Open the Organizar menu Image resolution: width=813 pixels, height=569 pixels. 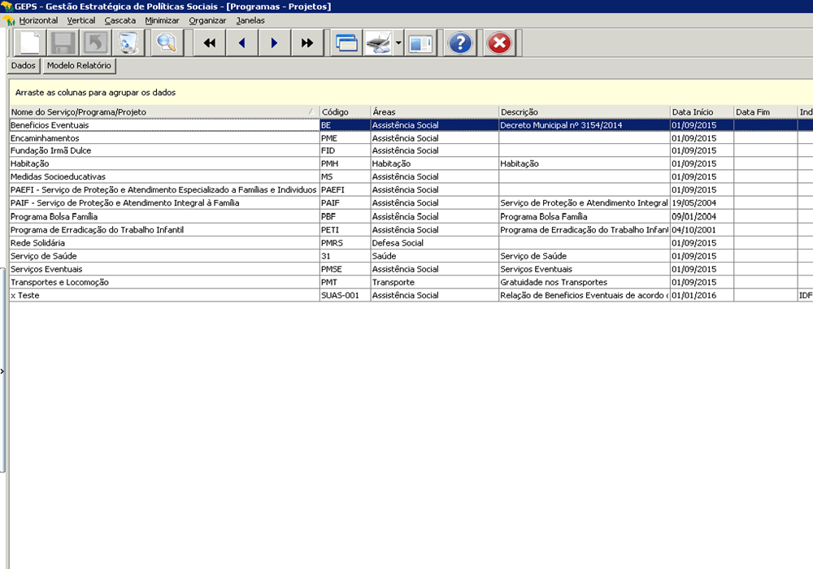click(x=207, y=21)
